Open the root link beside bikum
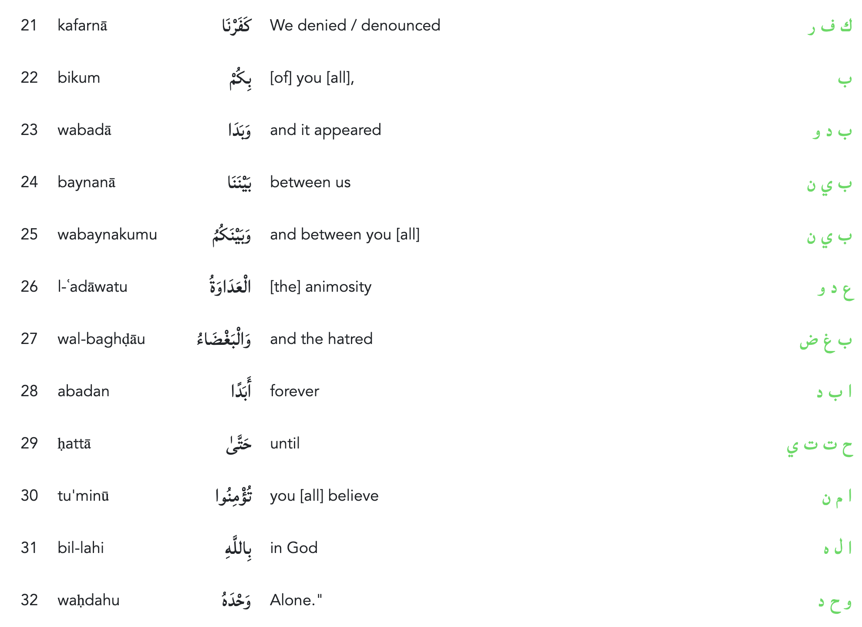 pyautogui.click(x=845, y=78)
